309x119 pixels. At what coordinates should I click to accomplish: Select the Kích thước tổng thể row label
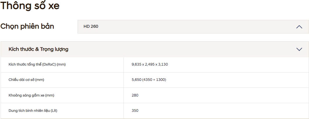37,64
